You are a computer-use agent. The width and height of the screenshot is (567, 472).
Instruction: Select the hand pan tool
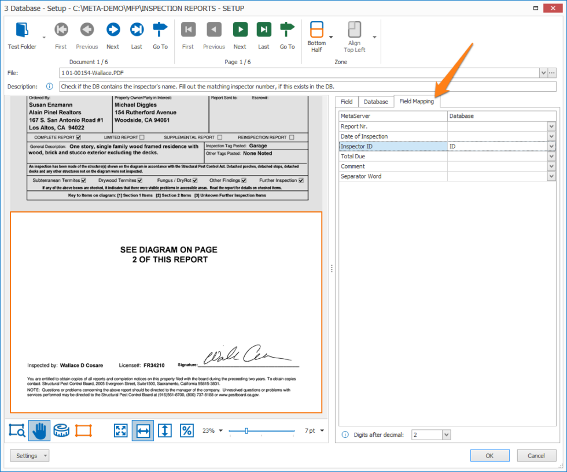(x=39, y=430)
